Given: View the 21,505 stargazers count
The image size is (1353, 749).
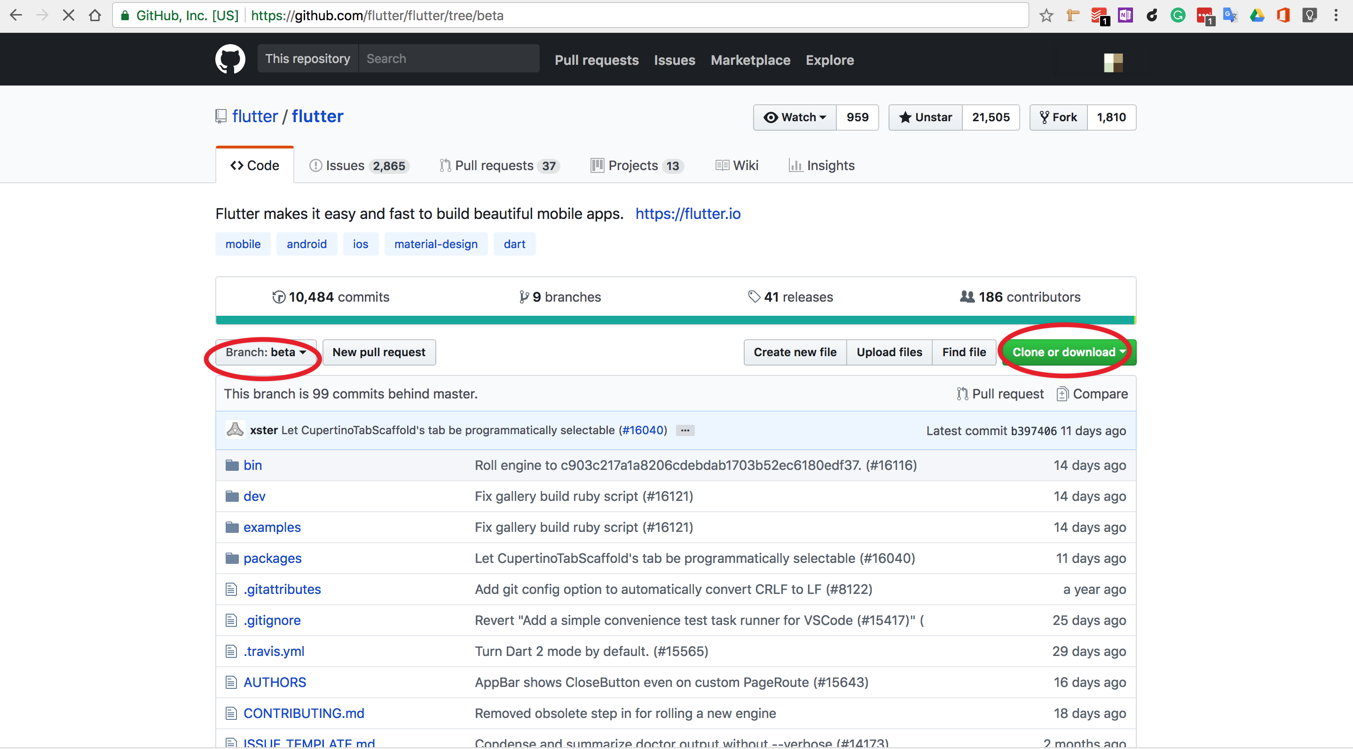Looking at the screenshot, I should [991, 117].
